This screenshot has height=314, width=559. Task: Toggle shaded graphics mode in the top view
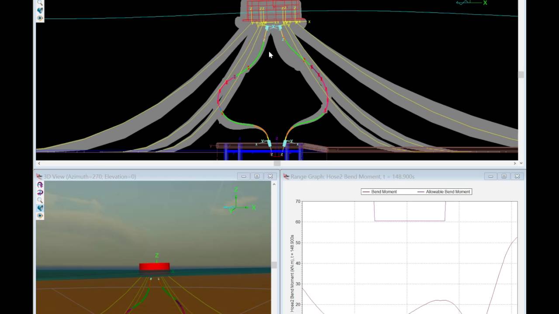(x=40, y=10)
